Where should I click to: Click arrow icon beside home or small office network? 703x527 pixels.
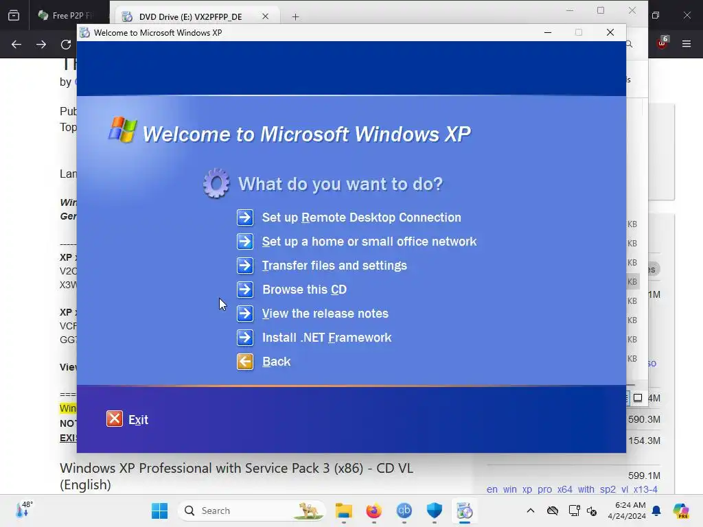point(245,242)
